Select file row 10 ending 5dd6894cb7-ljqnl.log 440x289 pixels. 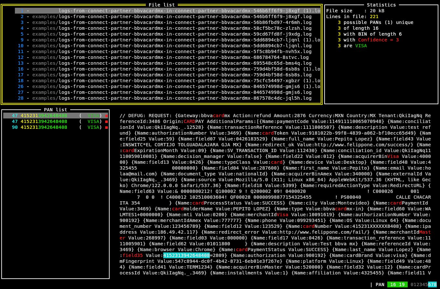pos(167,46)
